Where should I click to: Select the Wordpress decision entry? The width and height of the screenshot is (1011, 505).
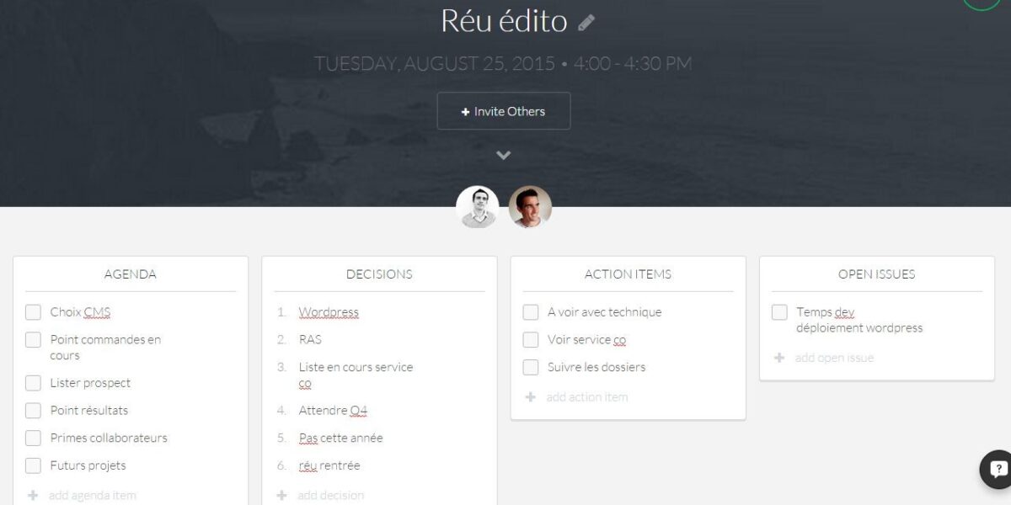point(329,312)
